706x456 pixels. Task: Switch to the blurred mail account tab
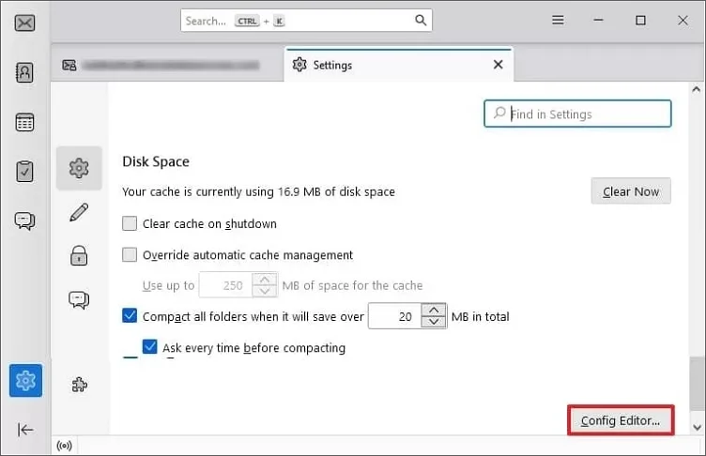tap(167, 66)
